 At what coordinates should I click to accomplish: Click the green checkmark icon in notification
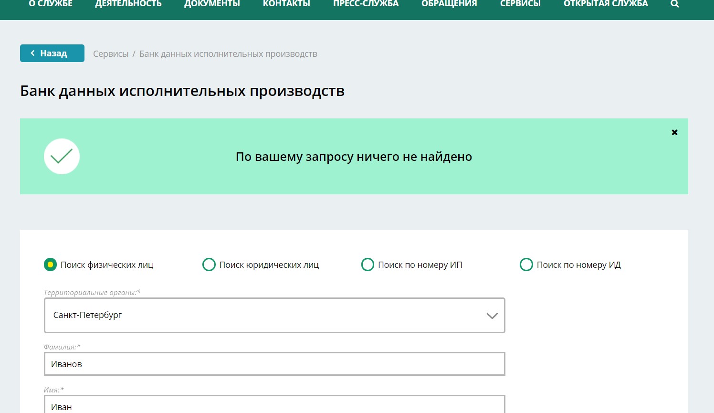pos(62,156)
